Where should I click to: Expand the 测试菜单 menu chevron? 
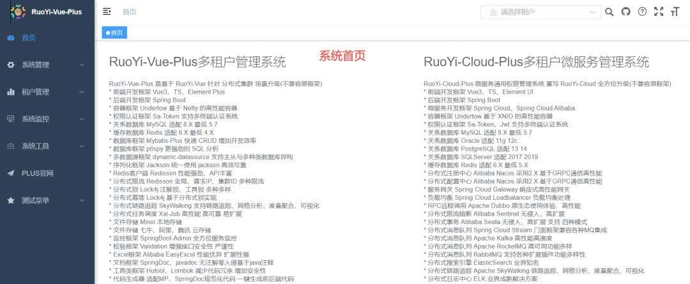tap(82, 200)
